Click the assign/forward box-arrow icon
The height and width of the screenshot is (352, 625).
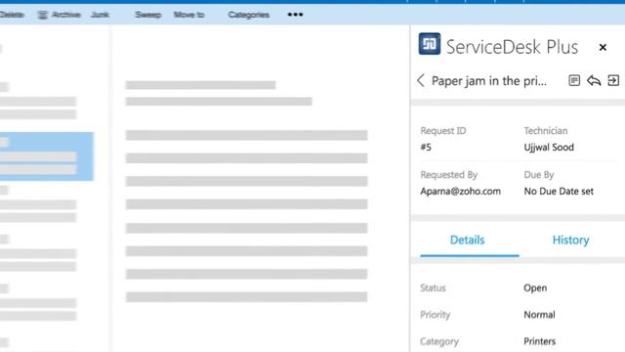613,80
